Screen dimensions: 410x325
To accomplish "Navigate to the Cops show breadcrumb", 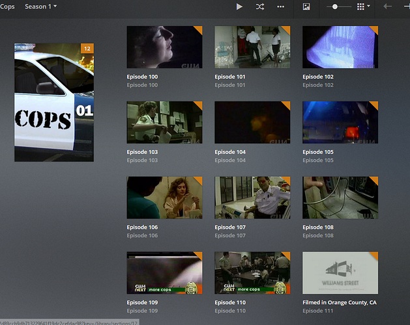I will 7,6.
